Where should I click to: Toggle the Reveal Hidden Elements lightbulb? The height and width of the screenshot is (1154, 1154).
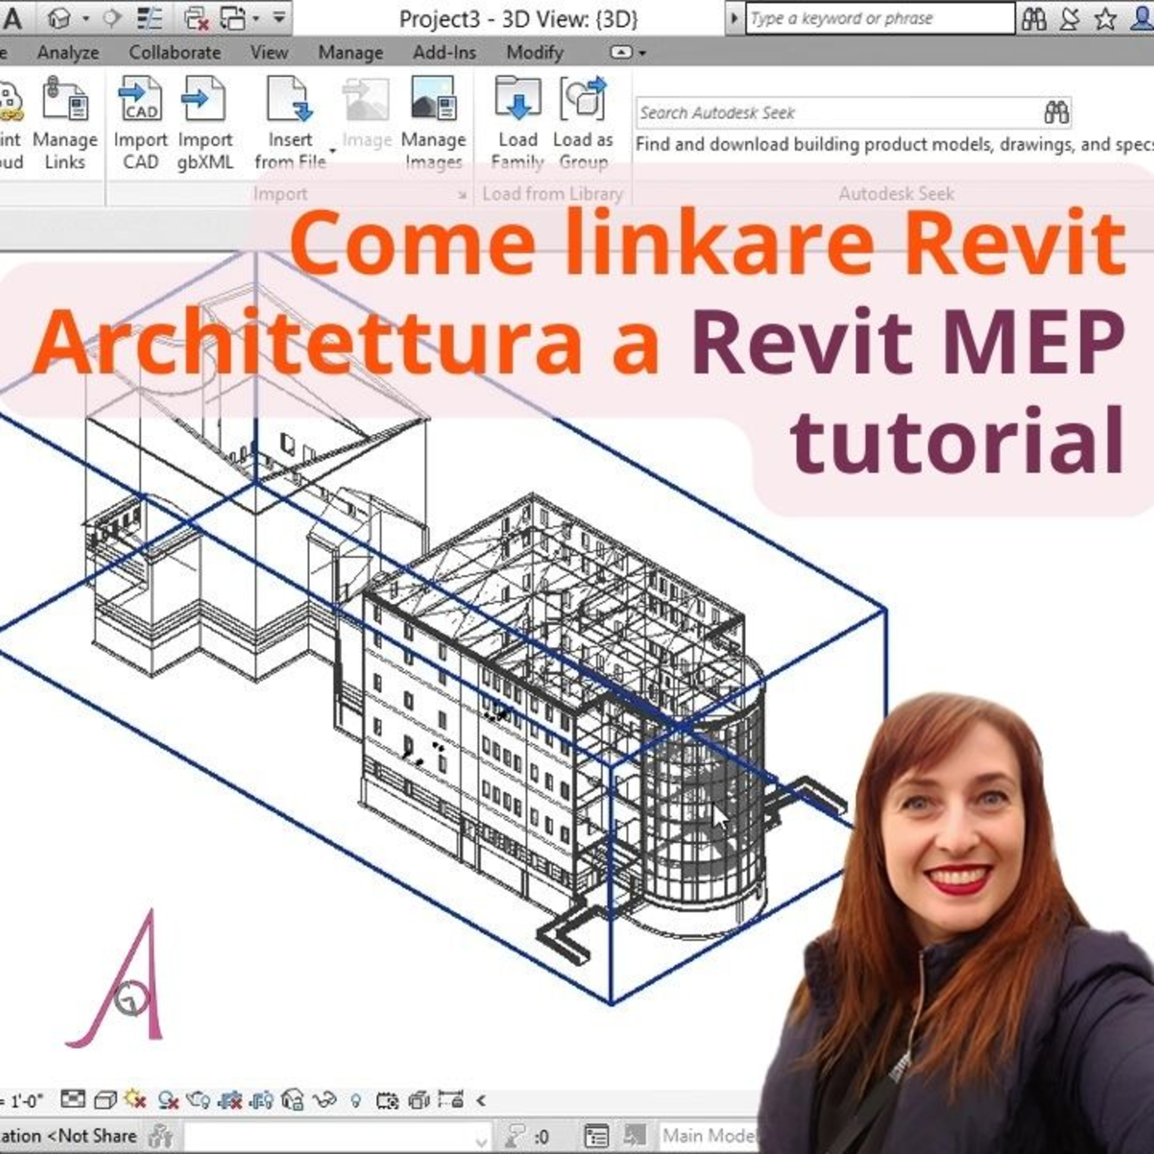point(356,1101)
